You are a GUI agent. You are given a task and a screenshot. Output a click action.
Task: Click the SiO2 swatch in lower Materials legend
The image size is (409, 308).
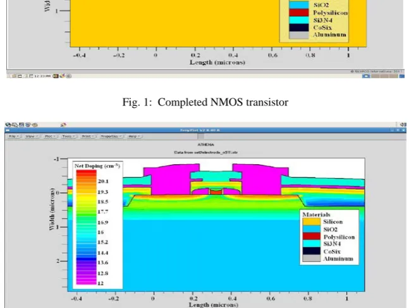tap(311, 229)
